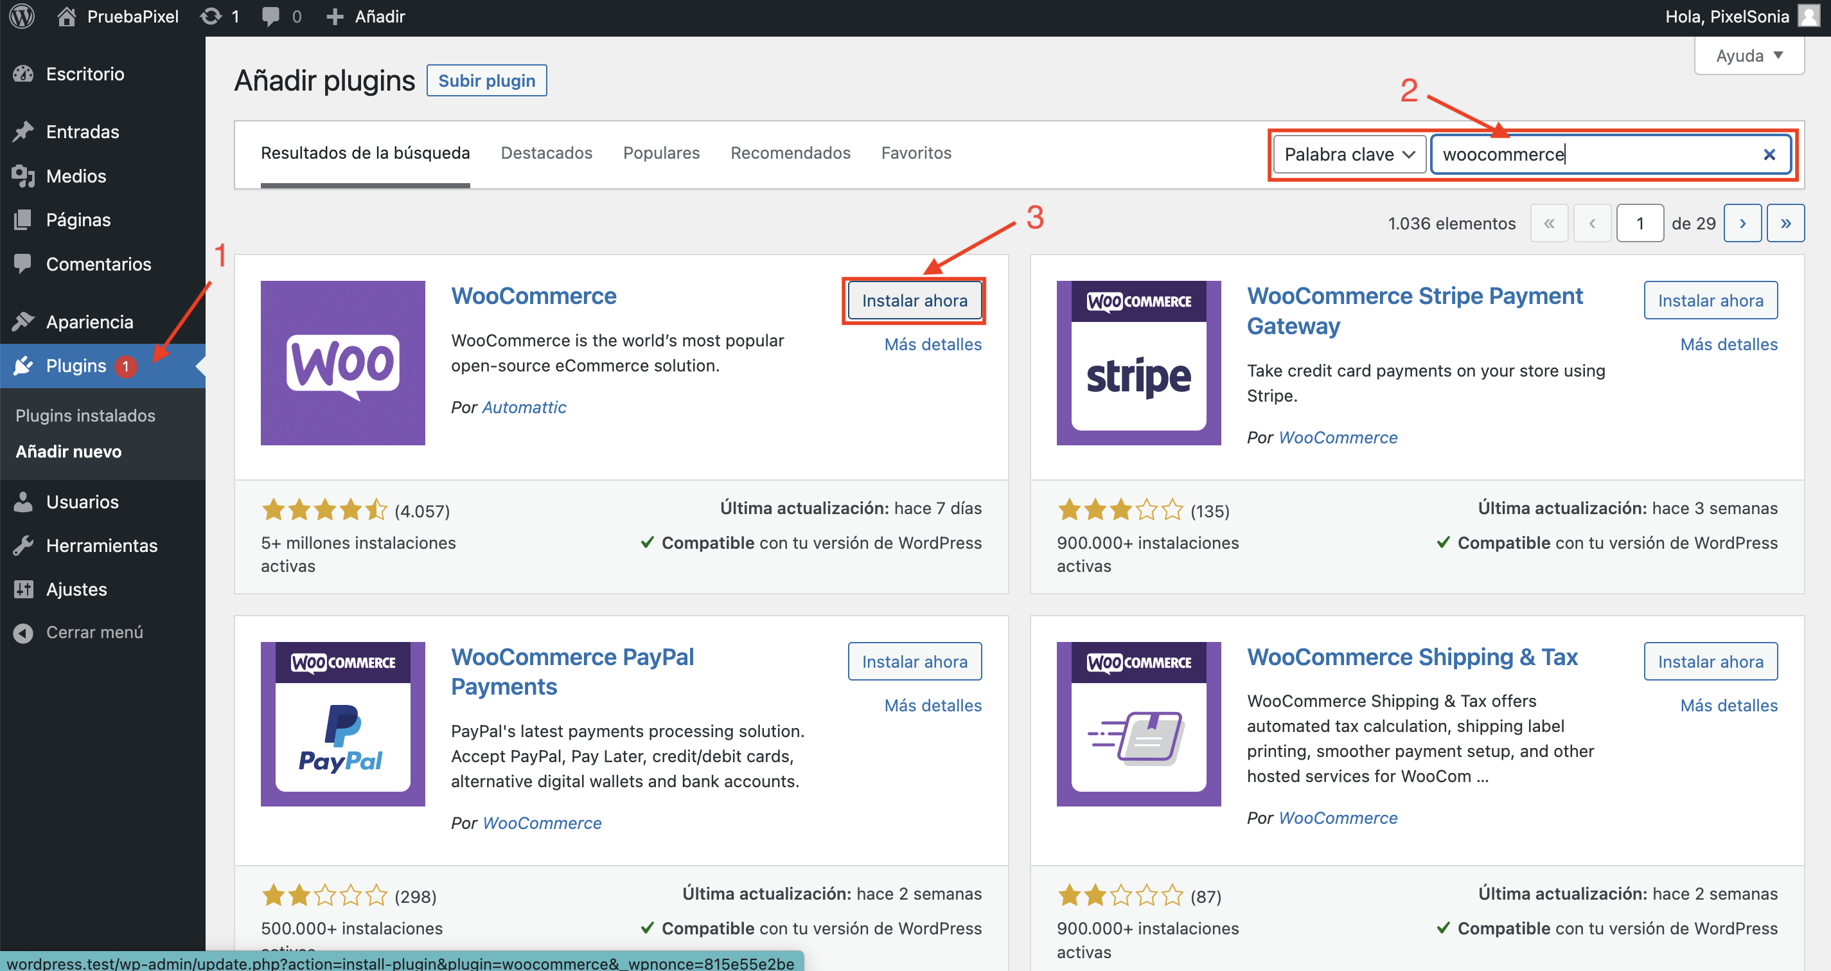
Task: Select the Entradas pin icon
Action: tap(24, 132)
